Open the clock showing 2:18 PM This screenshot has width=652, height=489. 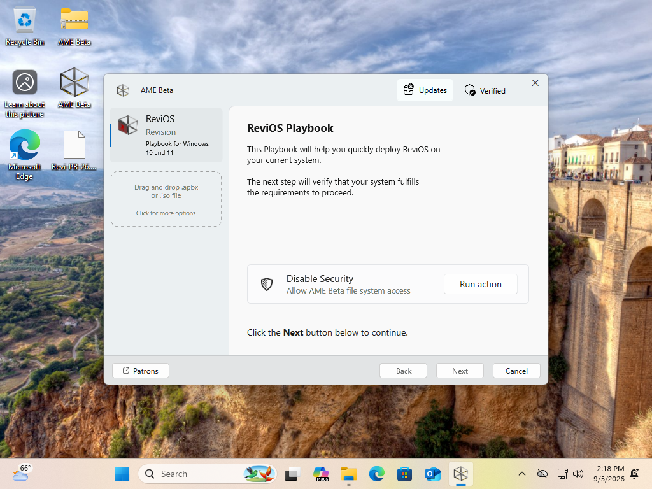click(x=609, y=474)
